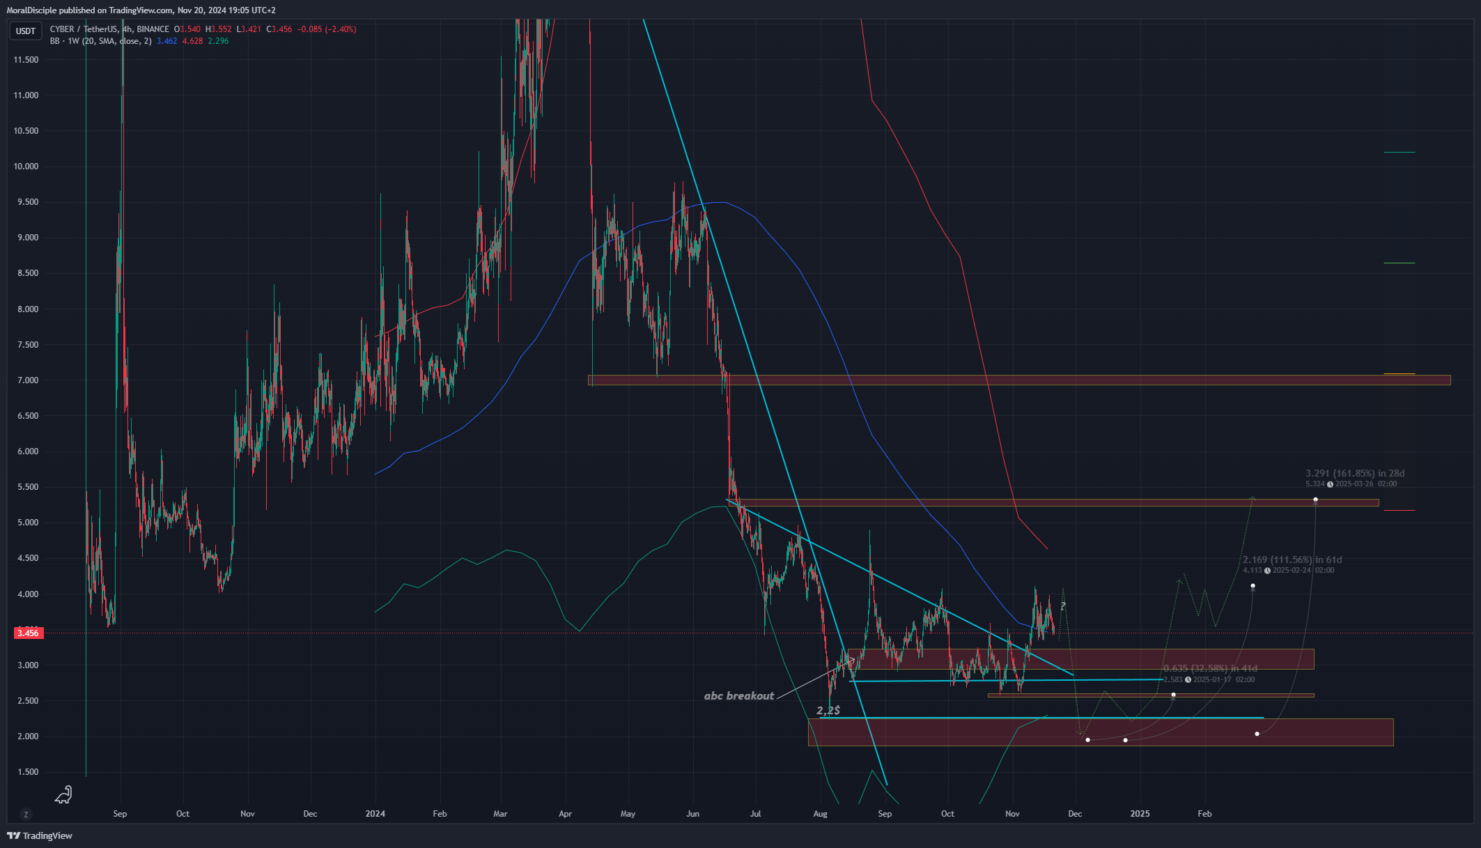Click the red 3.456 current price tag

click(28, 633)
